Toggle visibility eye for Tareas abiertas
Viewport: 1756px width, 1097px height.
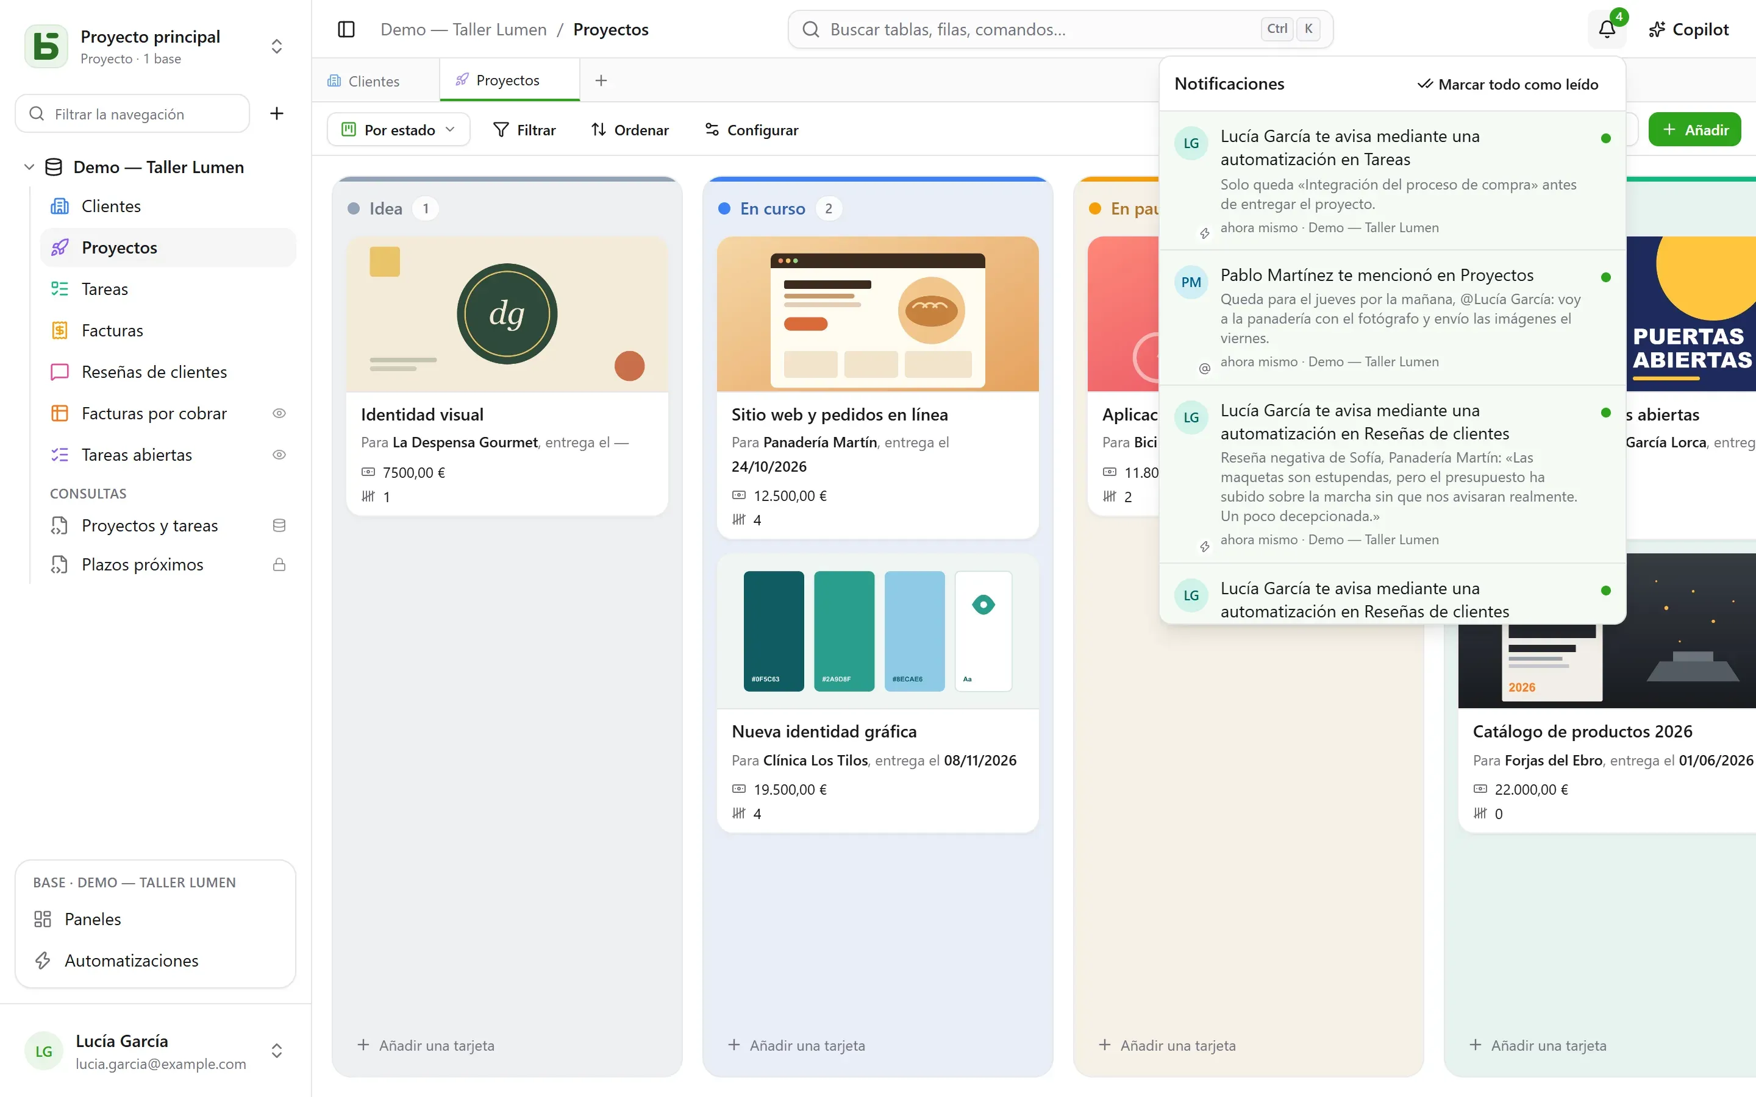279,454
